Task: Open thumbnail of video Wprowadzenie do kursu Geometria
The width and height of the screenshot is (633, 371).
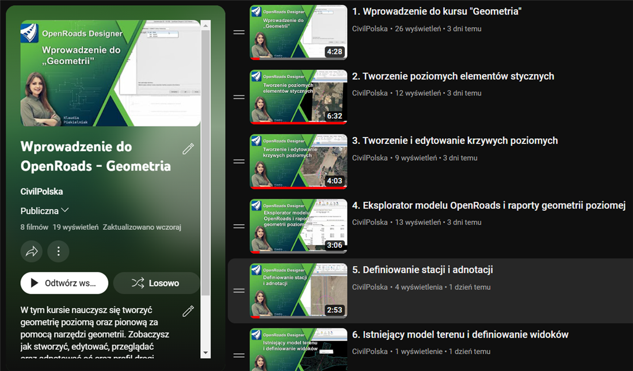Action: click(298, 32)
